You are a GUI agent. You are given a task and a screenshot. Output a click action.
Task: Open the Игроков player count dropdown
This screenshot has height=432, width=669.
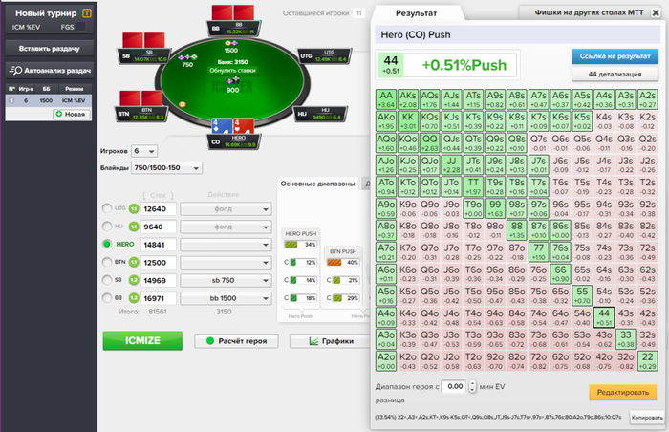144,151
